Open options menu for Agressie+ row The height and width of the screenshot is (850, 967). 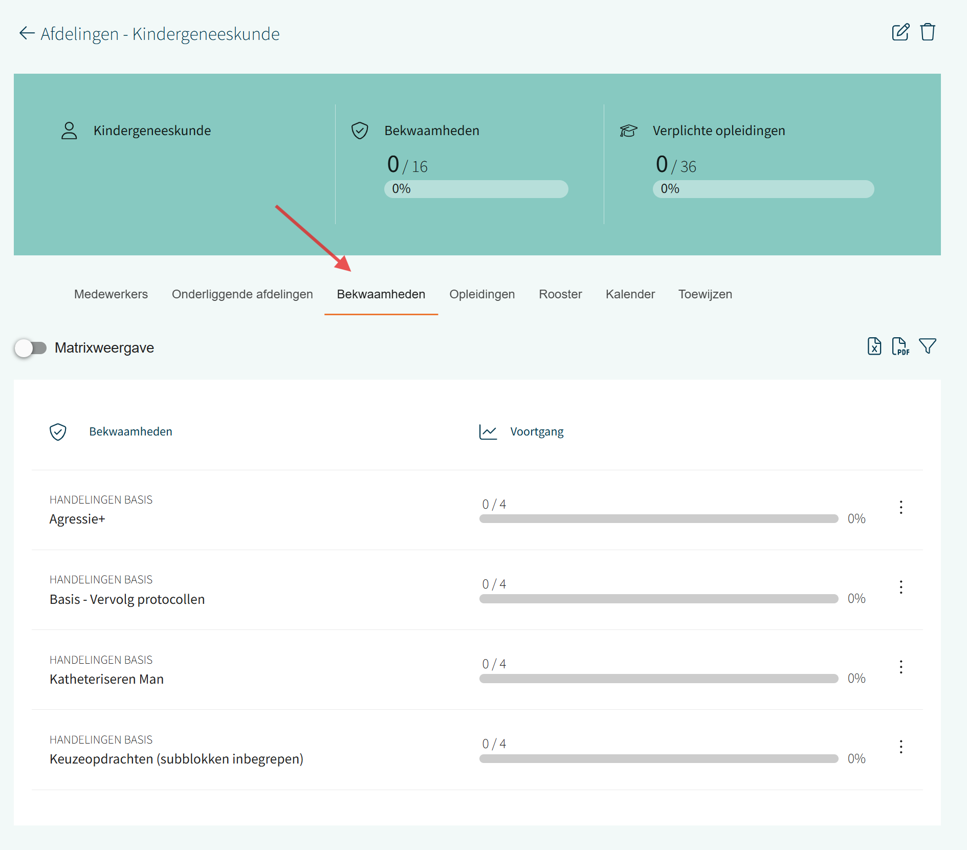click(x=901, y=507)
